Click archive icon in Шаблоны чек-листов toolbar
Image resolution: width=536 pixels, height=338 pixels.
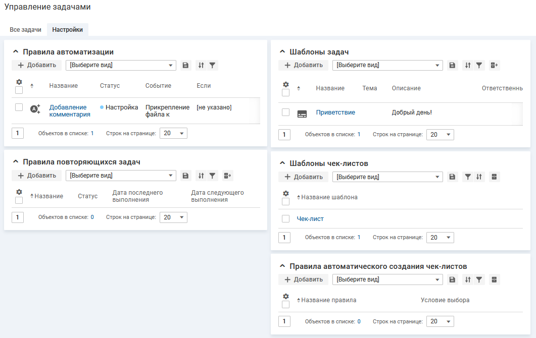tap(494, 177)
